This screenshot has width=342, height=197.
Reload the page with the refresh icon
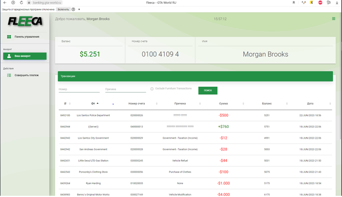tap(21, 3)
